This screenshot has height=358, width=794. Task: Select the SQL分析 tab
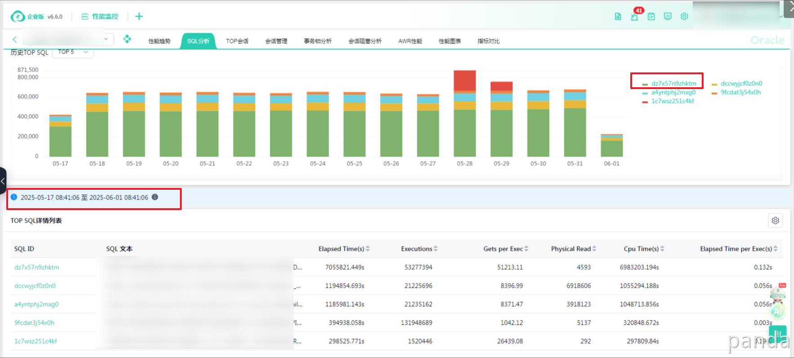point(198,41)
